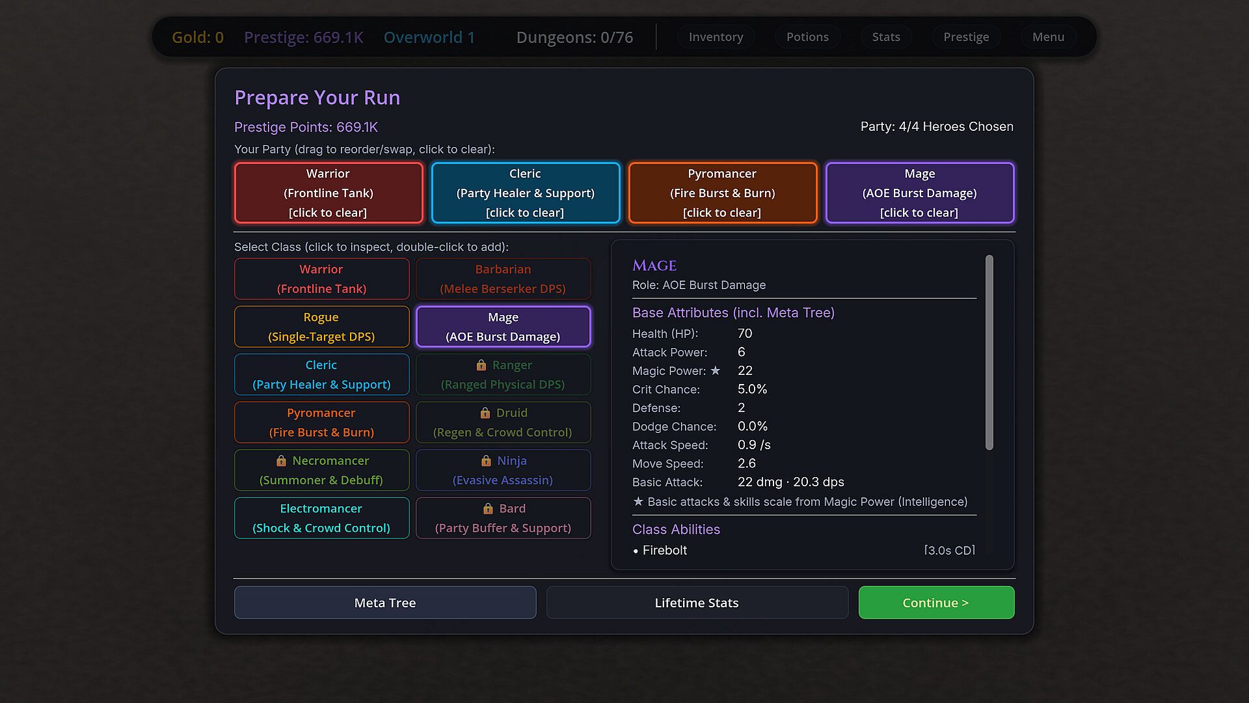Click the star beside Magic Power
Viewport: 1249px width, 703px height.
(716, 370)
